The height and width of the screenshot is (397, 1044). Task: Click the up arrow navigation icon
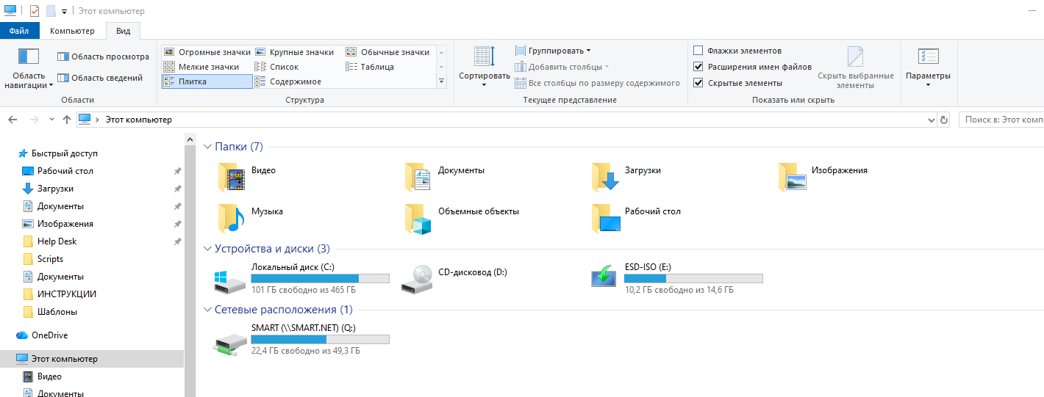(67, 120)
